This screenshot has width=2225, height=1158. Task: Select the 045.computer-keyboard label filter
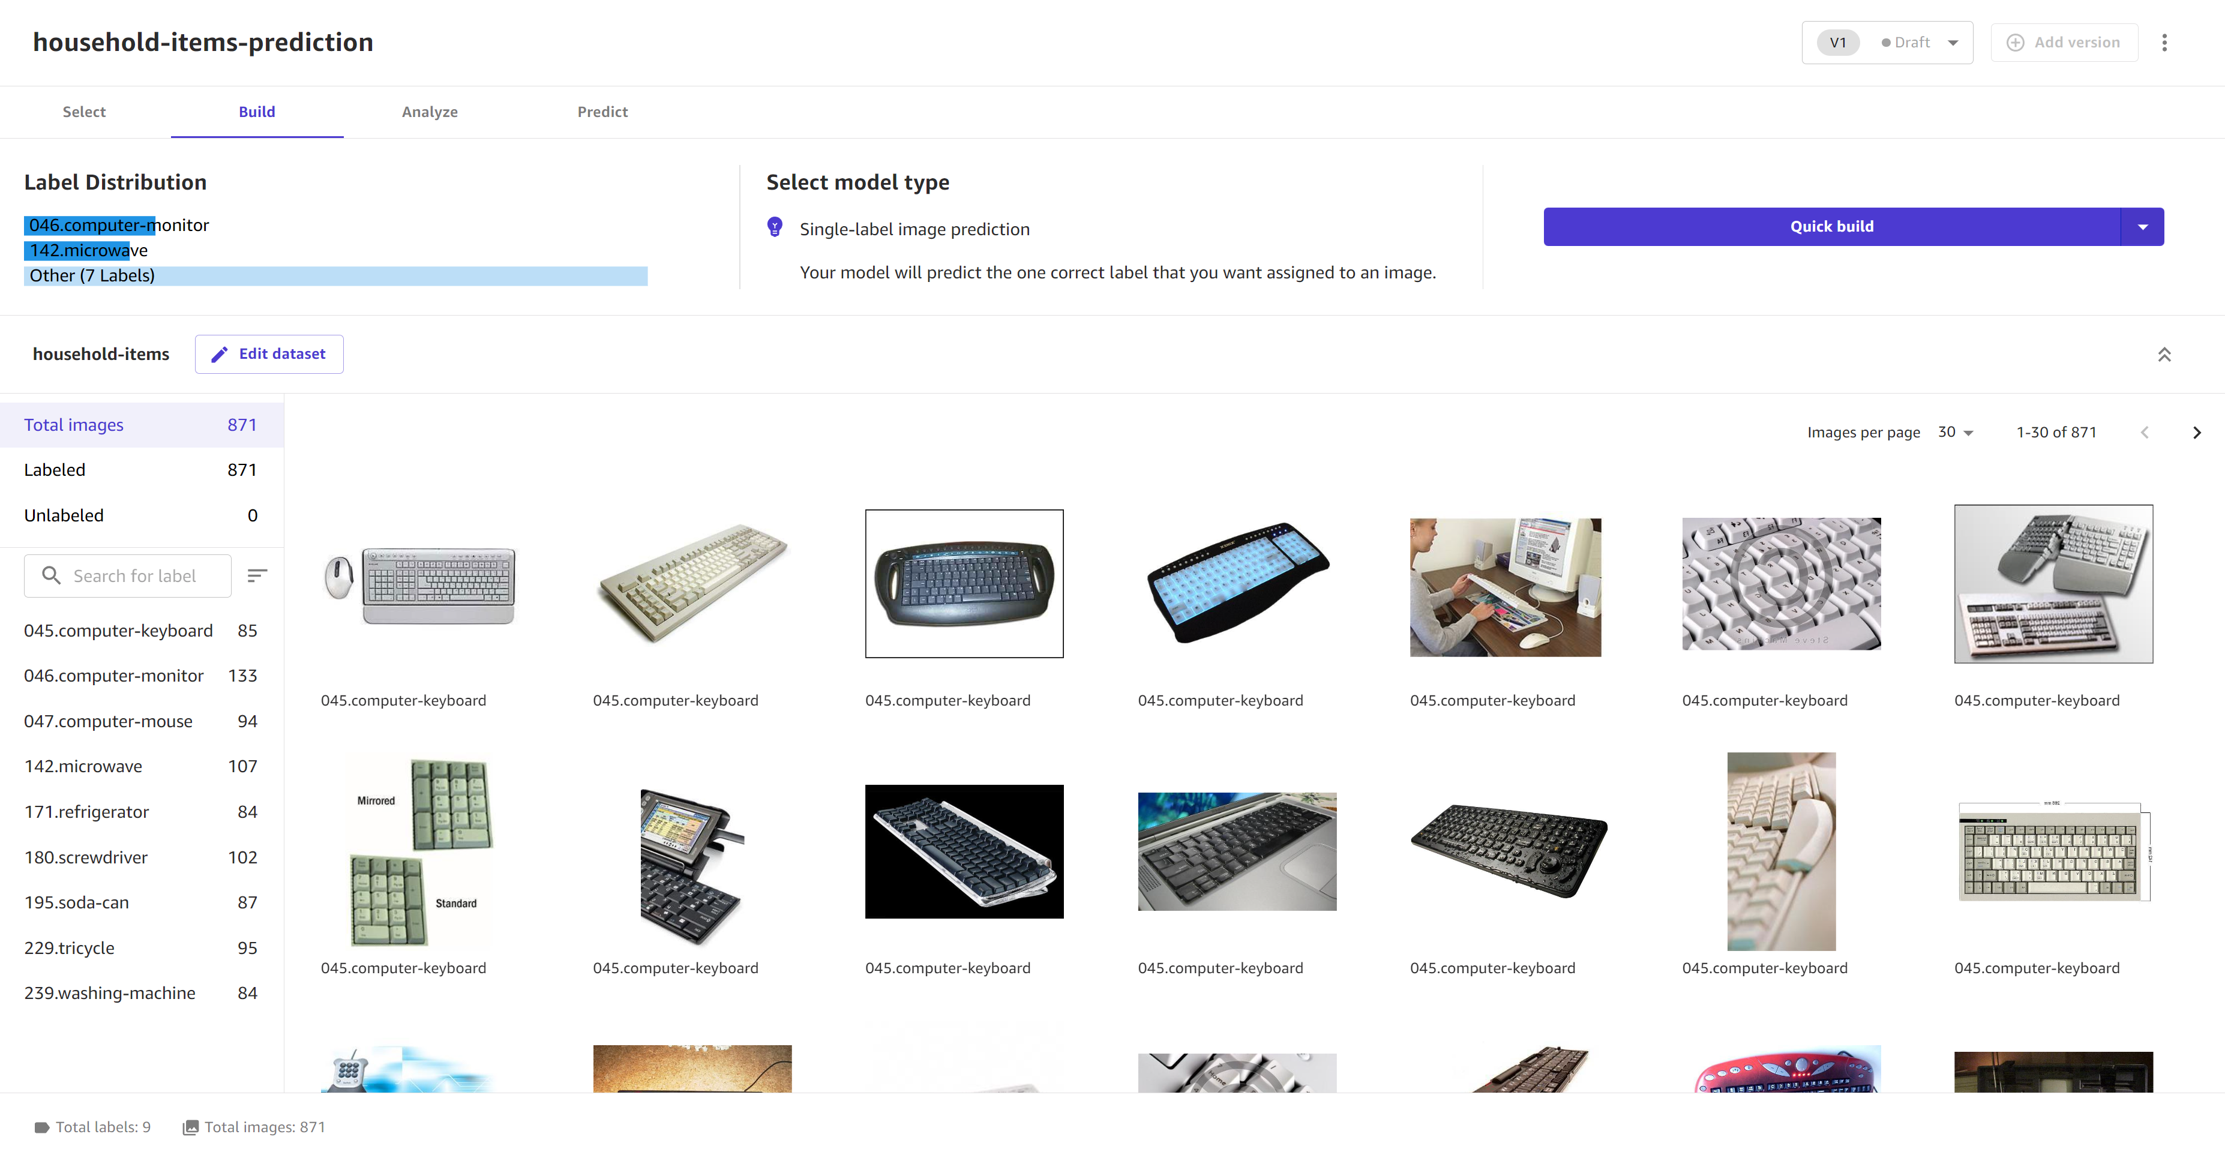point(118,630)
